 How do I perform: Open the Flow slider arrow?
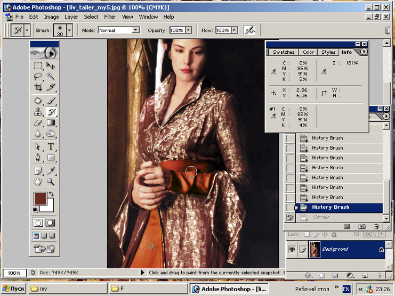pos(235,30)
